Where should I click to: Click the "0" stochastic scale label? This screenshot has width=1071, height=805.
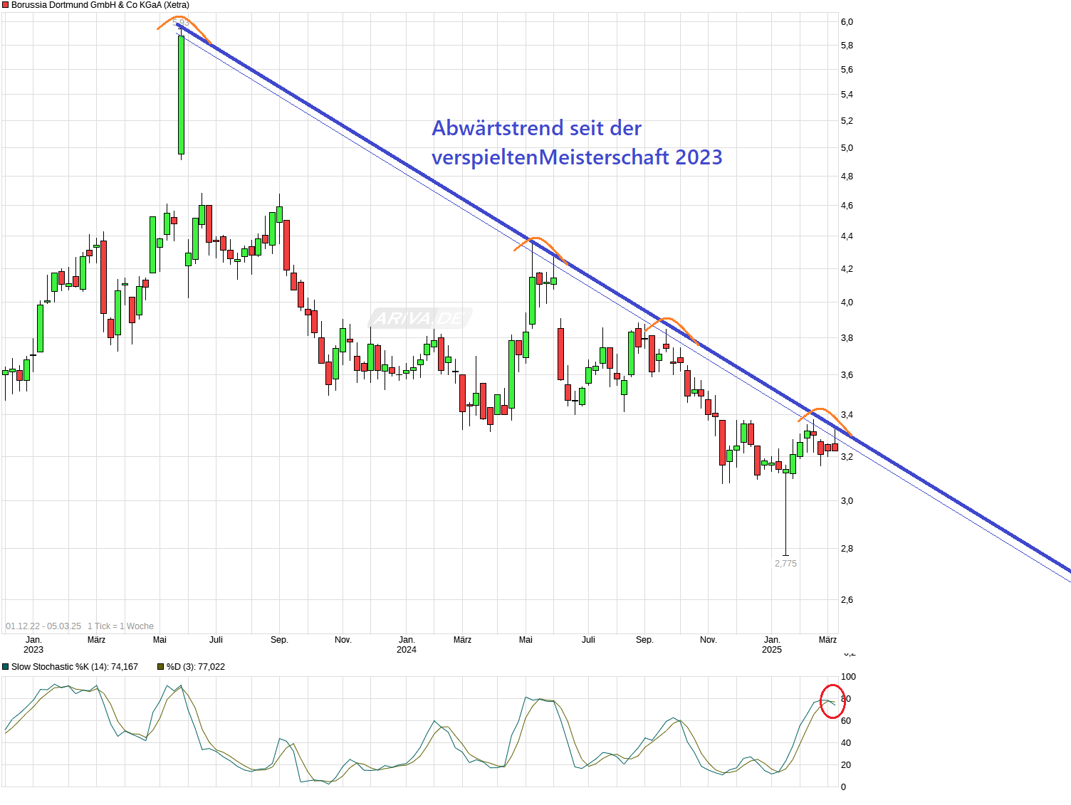(843, 787)
